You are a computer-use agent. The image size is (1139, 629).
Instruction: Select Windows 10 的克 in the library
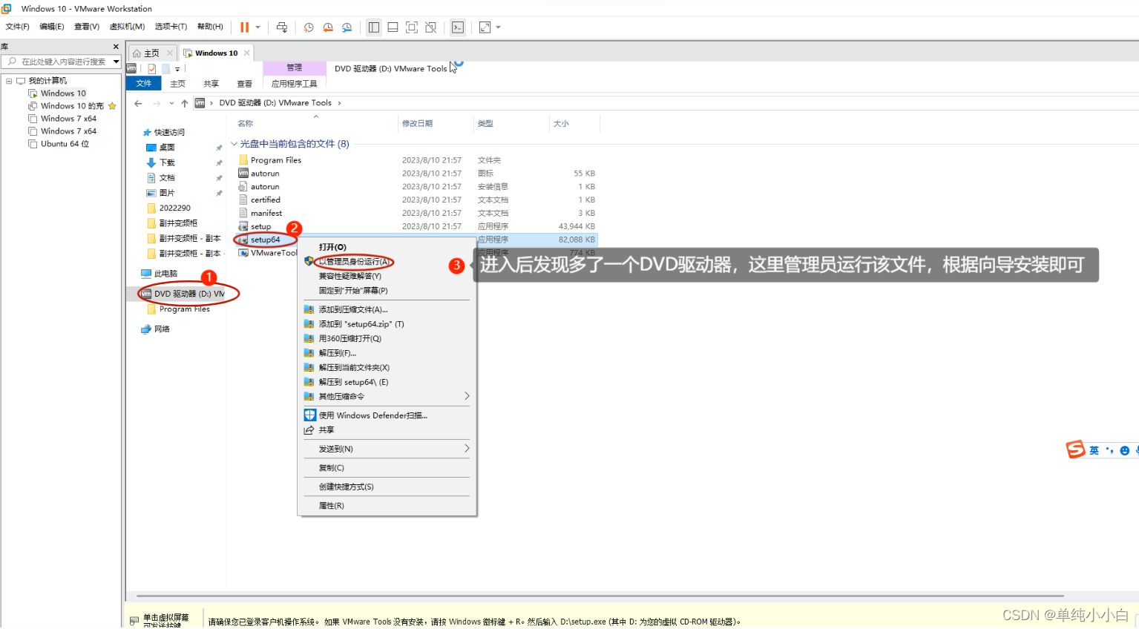(72, 106)
